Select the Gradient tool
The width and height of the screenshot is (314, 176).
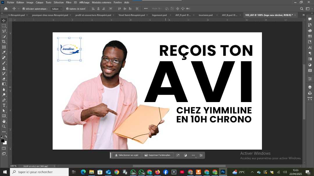[4, 84]
